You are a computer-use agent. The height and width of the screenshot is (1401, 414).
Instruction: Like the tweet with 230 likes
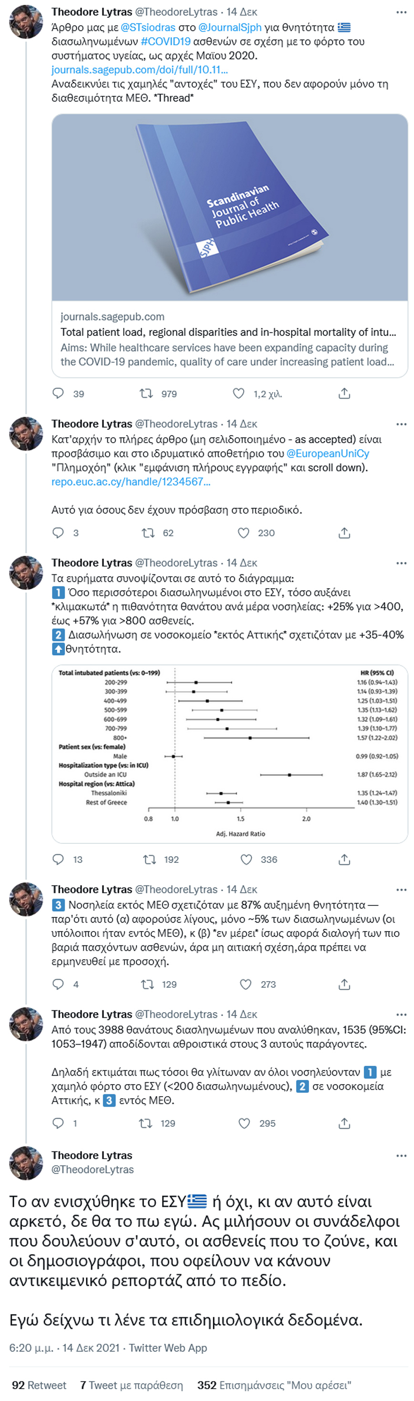click(244, 533)
